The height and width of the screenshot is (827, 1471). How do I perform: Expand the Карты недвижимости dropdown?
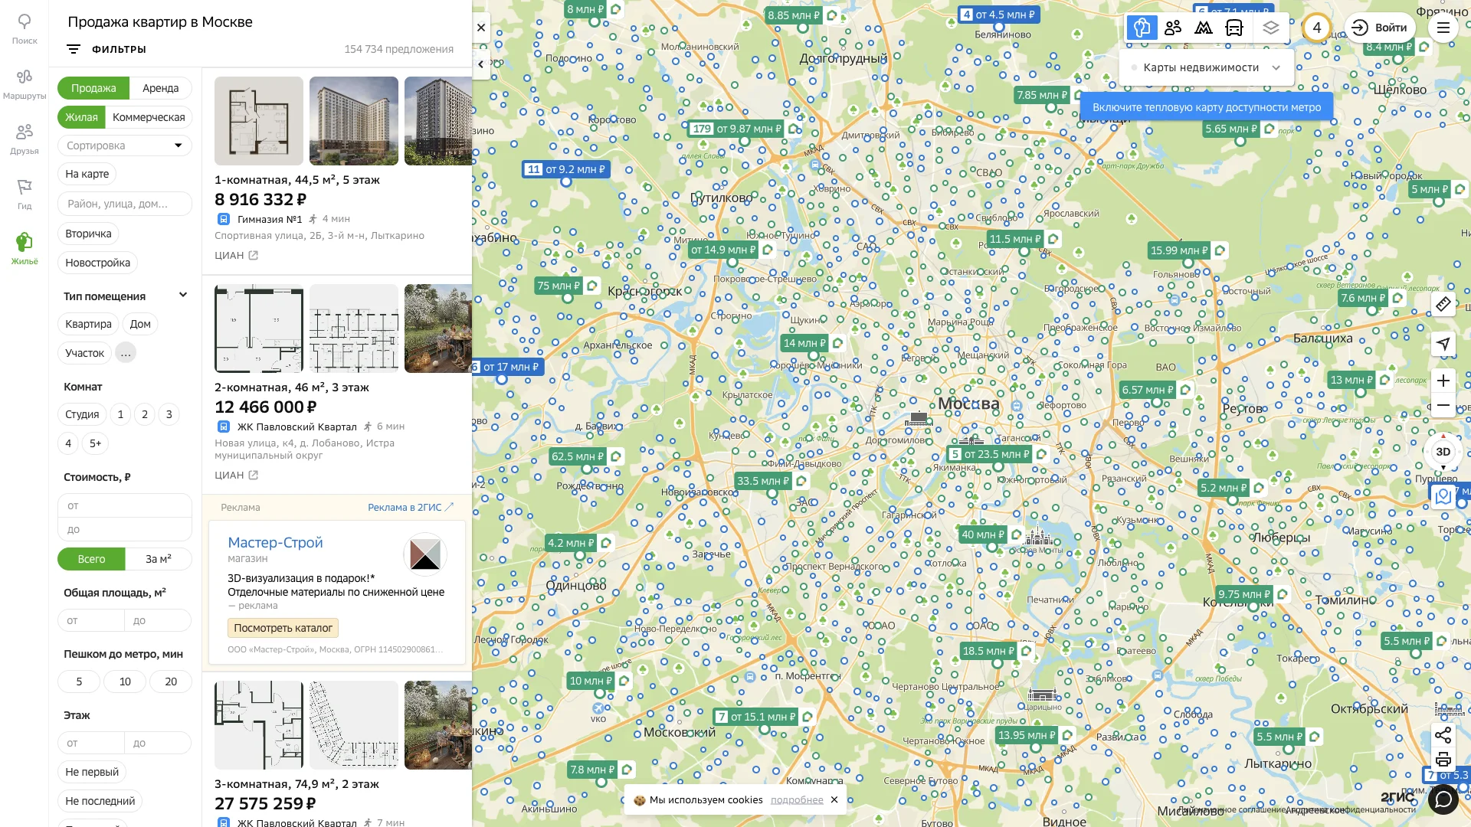[x=1207, y=67]
